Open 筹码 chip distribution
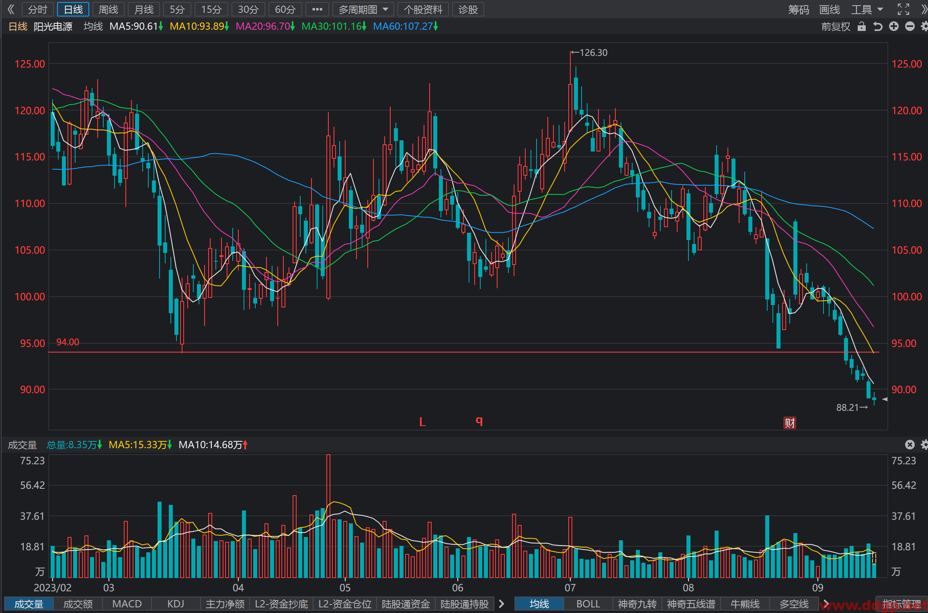 [x=798, y=9]
